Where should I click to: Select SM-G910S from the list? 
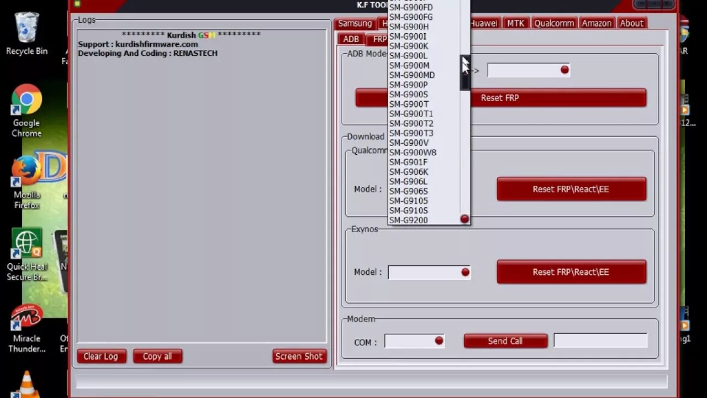[424, 211]
